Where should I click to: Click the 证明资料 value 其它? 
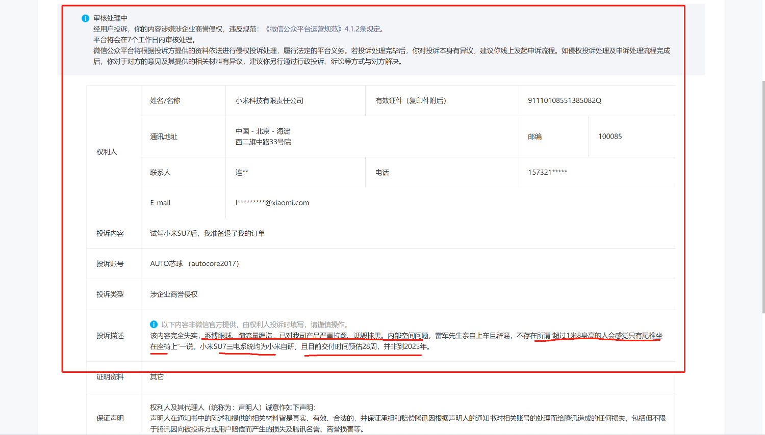click(157, 377)
